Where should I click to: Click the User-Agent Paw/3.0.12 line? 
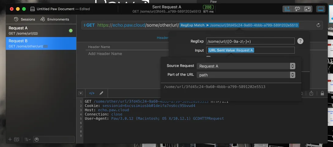point(154,118)
